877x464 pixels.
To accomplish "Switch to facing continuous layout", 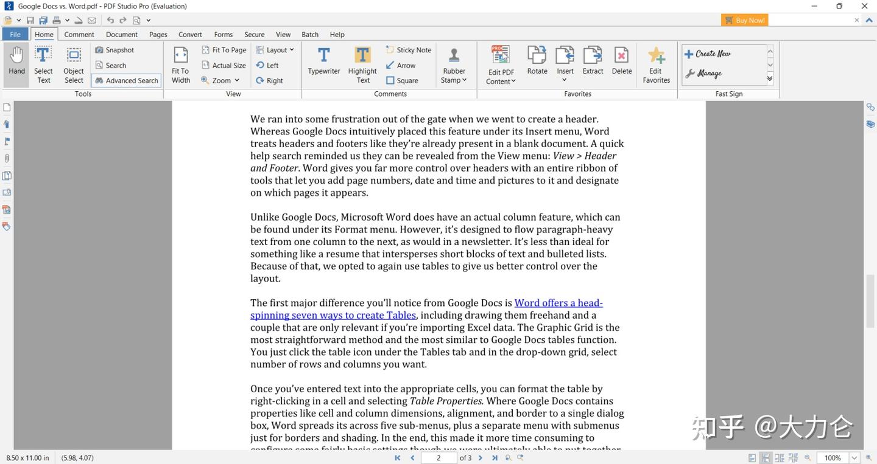I will 793,458.
